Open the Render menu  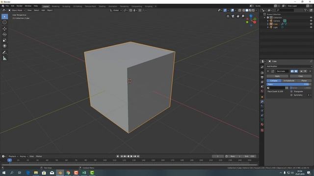pos(20,6)
